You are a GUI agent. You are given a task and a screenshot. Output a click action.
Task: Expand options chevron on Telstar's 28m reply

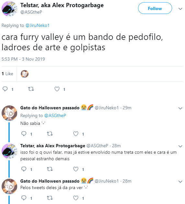click(180, 146)
